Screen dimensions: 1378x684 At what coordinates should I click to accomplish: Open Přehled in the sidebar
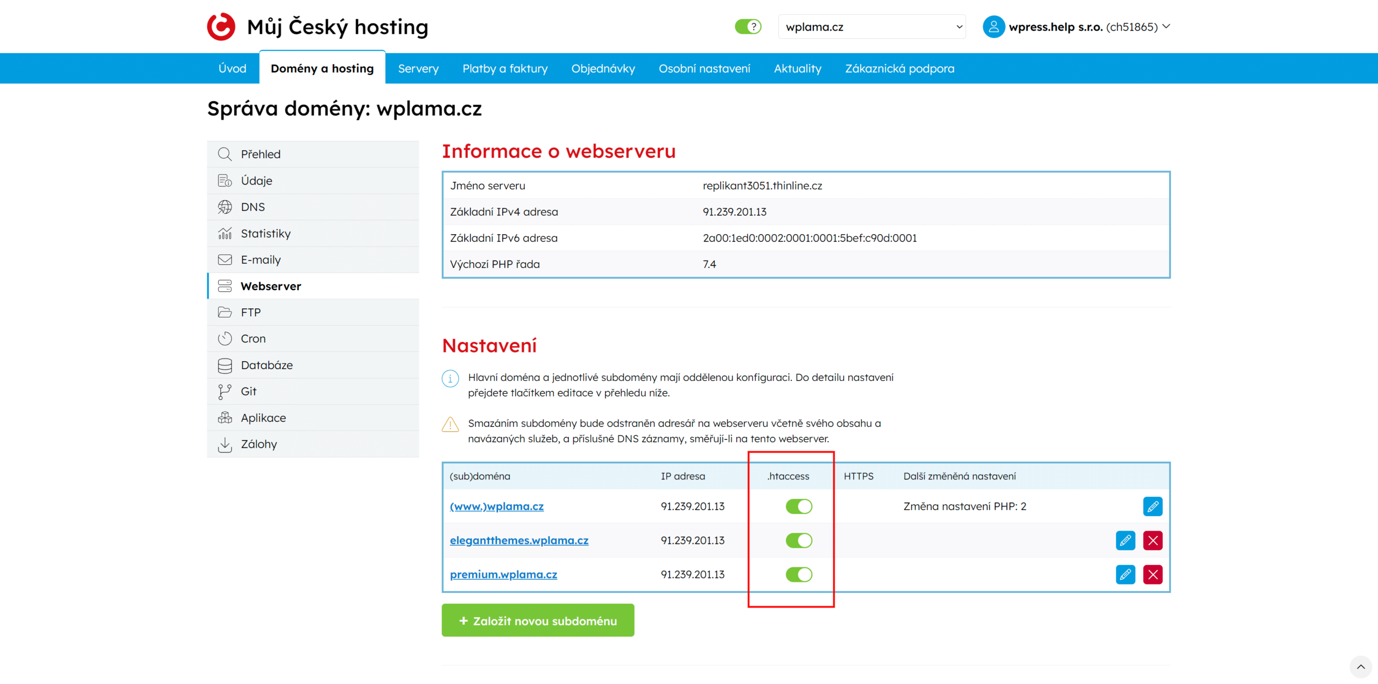click(313, 154)
